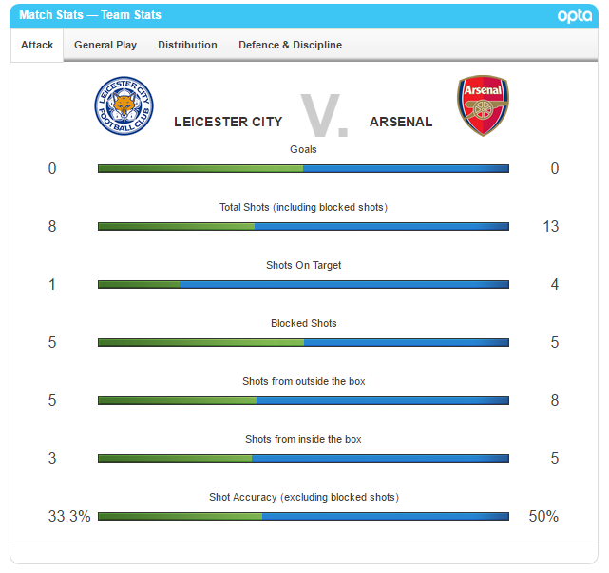Click the Opta logo in header
The height and width of the screenshot is (573, 609).
pos(575,15)
